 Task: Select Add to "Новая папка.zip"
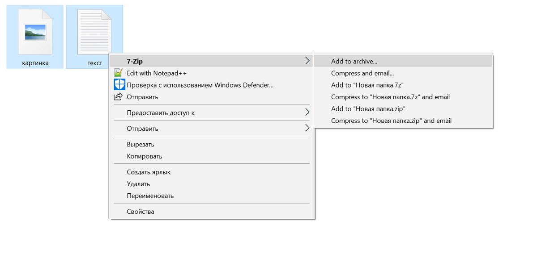[x=368, y=108]
